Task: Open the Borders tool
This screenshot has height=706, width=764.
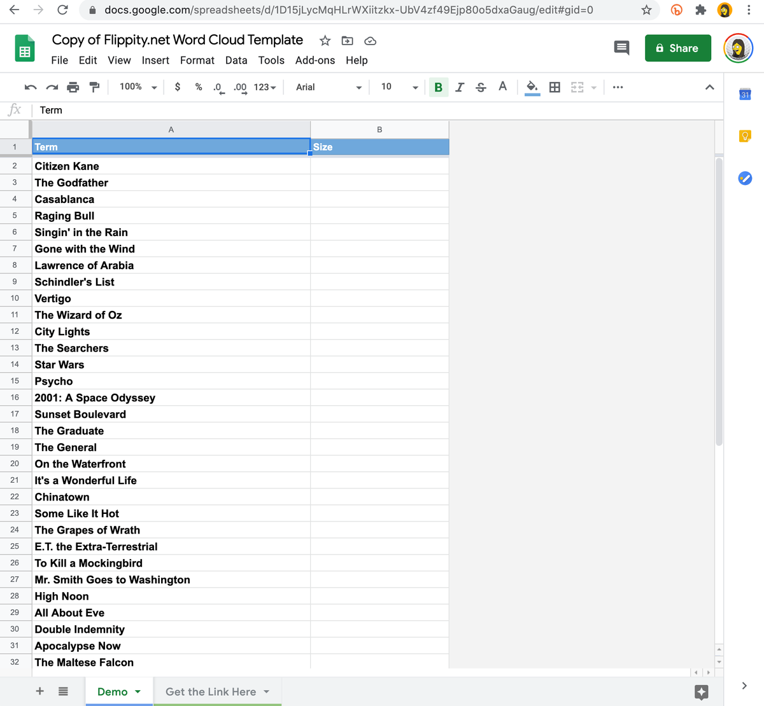Action: pyautogui.click(x=555, y=87)
